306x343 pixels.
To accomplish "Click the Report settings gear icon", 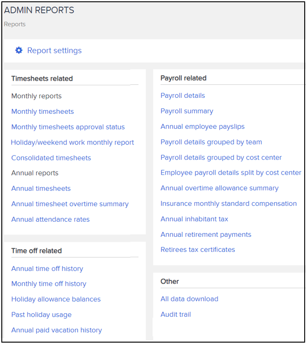I will click(19, 50).
